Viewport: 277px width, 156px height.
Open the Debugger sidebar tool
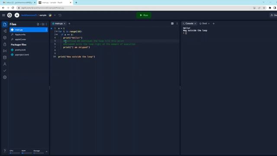click(x=5, y=51)
